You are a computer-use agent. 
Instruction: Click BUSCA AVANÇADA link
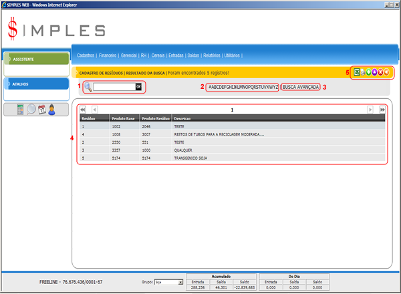[301, 88]
